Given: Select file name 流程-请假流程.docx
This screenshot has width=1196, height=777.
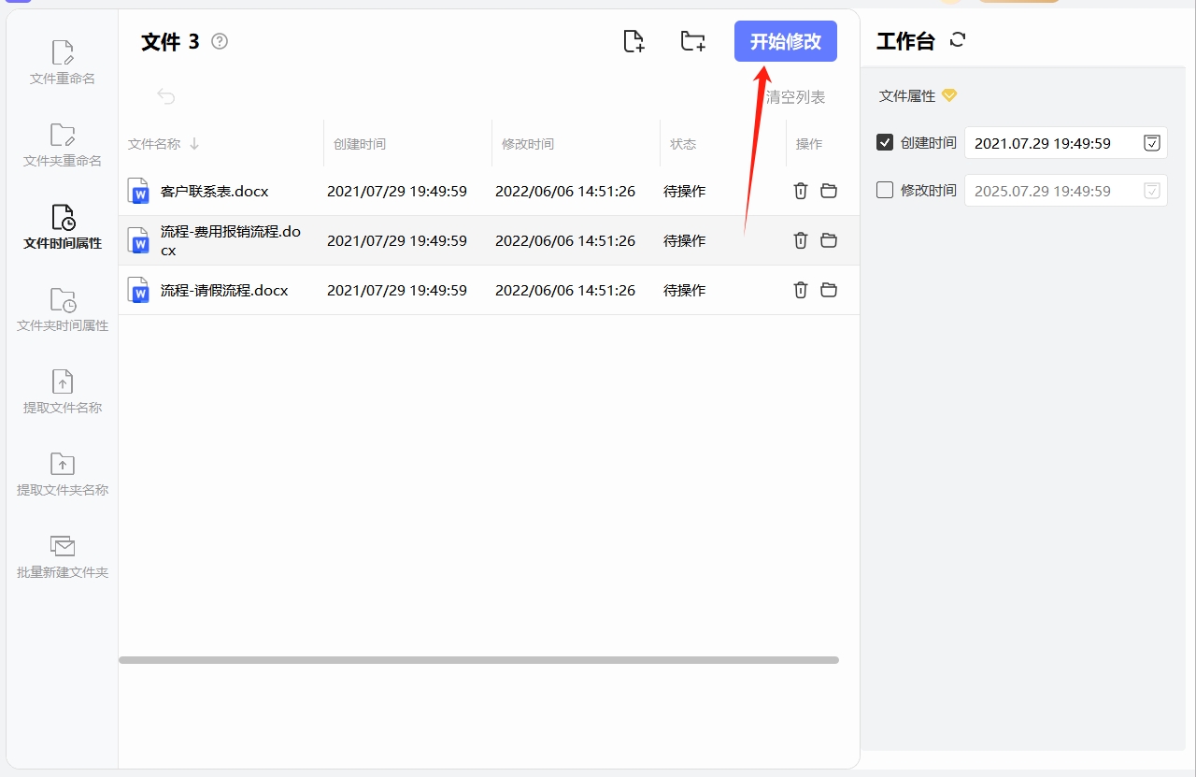Looking at the screenshot, I should click(x=224, y=290).
